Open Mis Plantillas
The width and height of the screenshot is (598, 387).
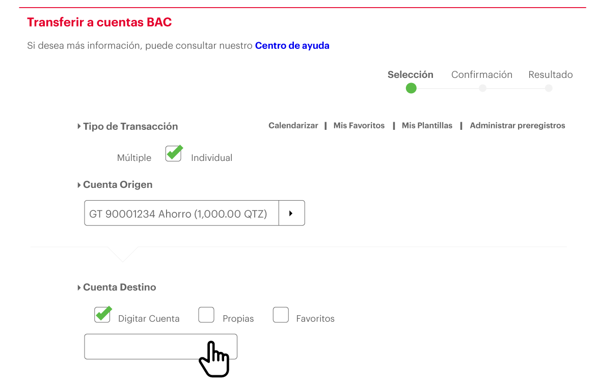click(x=427, y=125)
